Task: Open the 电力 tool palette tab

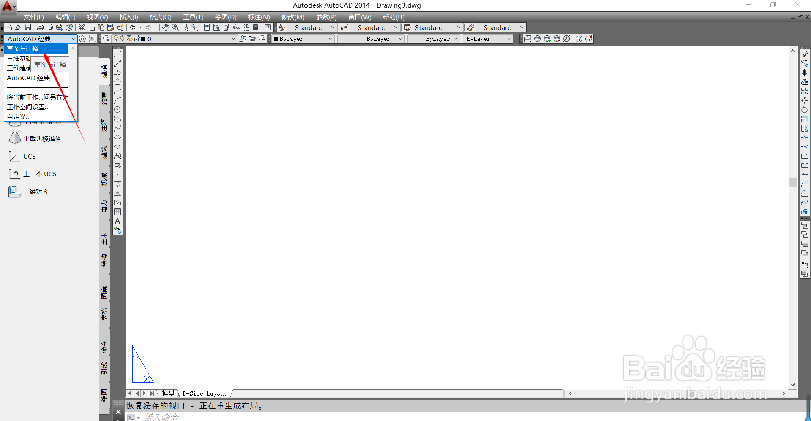Action: 104,206
